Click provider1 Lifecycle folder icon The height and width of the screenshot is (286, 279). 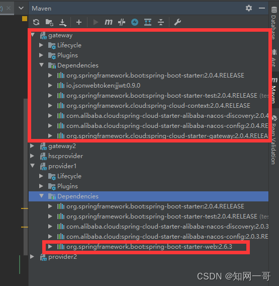(52, 176)
